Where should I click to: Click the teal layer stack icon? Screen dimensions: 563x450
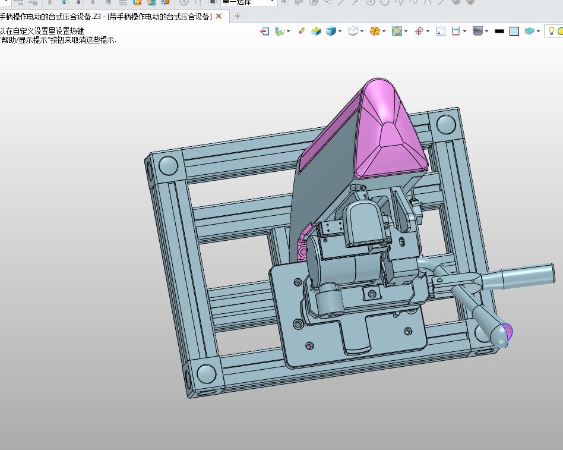click(529, 32)
